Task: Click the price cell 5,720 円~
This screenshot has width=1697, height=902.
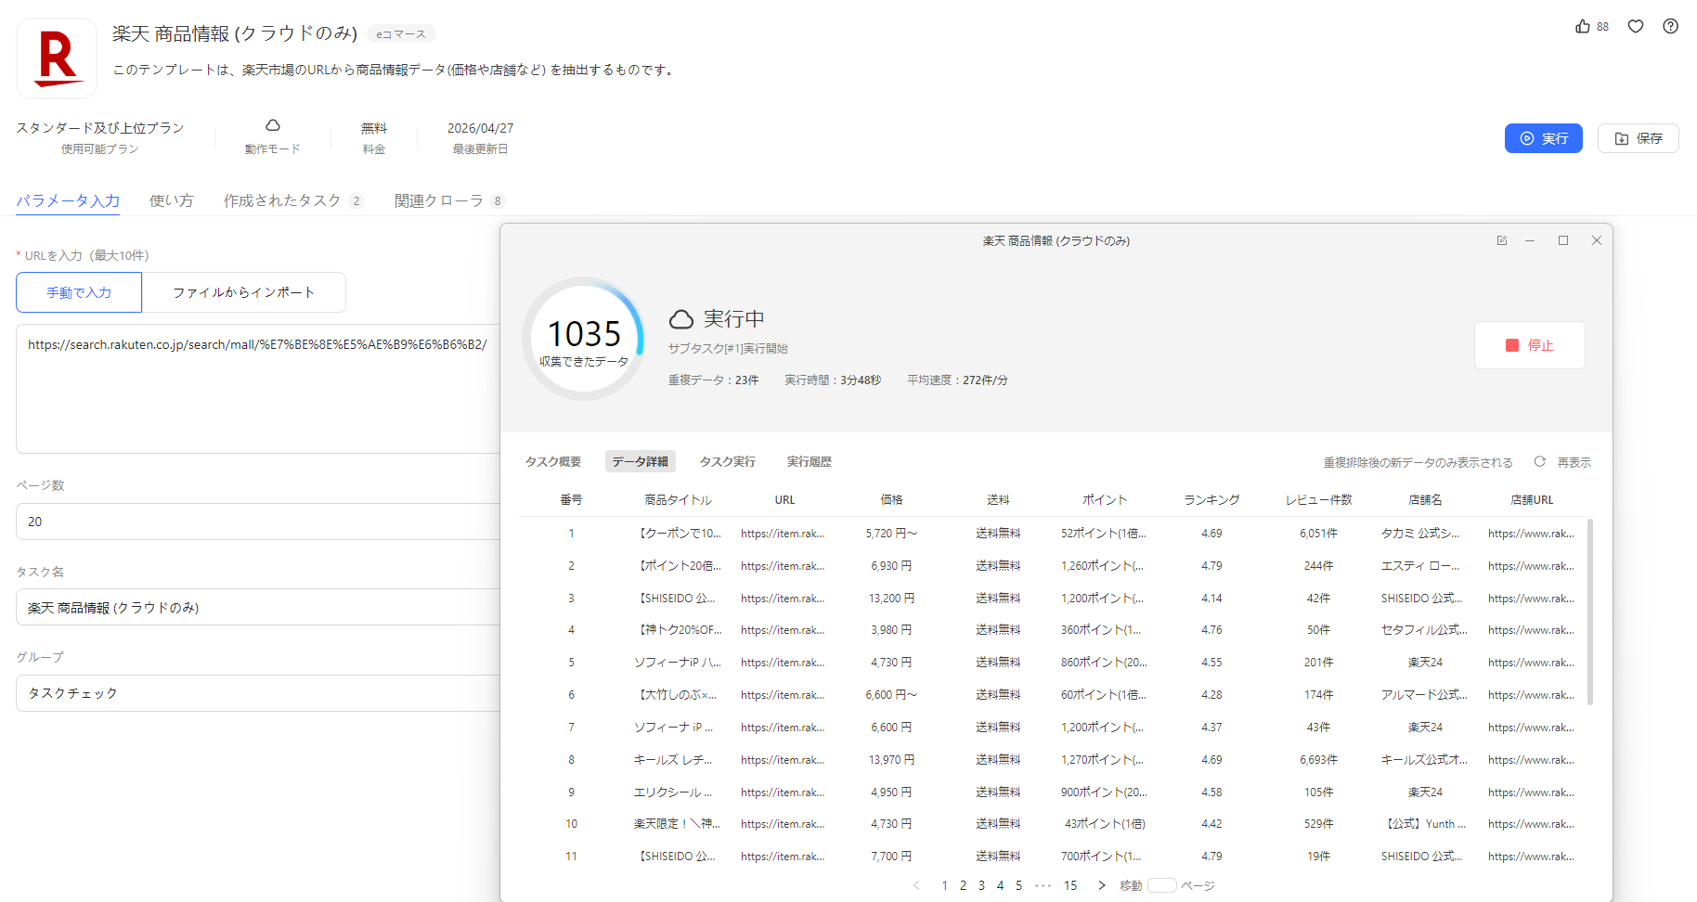Action: tap(891, 534)
